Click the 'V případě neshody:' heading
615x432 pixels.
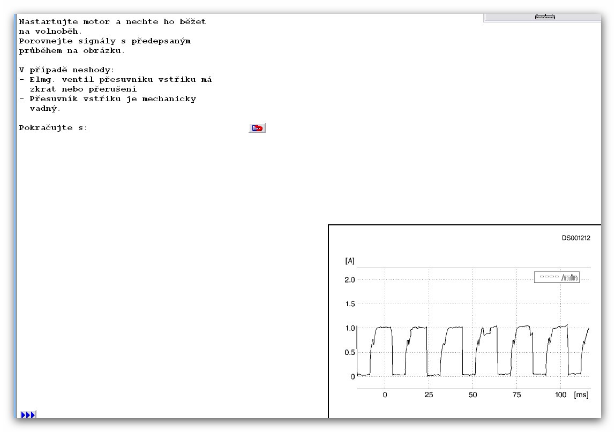(x=66, y=70)
